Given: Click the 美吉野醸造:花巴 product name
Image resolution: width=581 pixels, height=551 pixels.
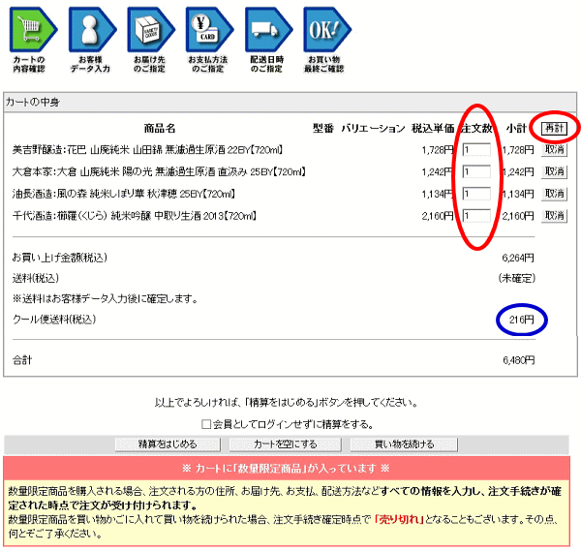Looking at the screenshot, I should (x=147, y=150).
